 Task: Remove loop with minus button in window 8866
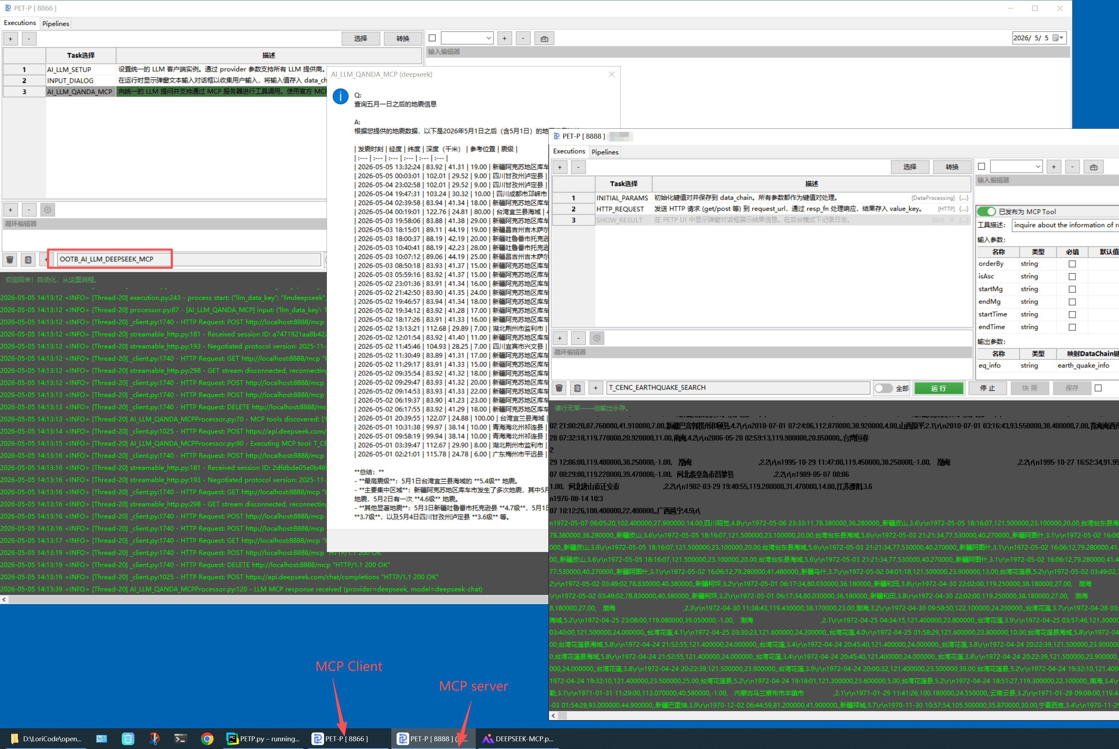pos(29,210)
